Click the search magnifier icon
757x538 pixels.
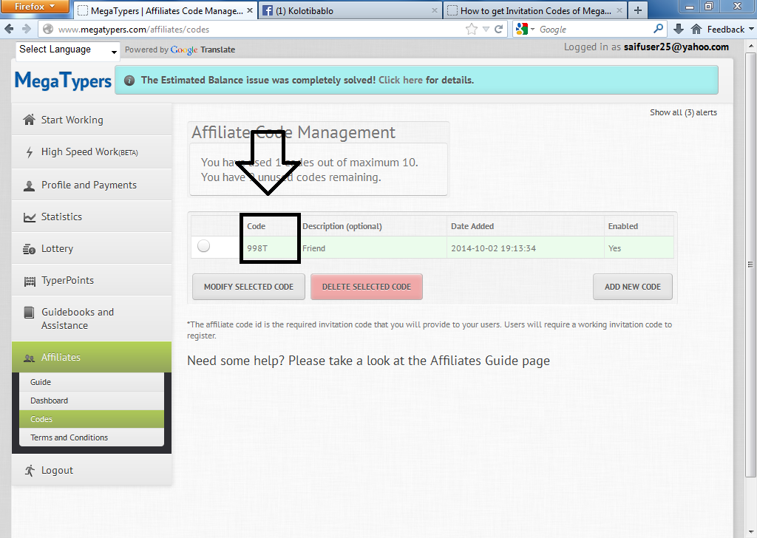pos(658,29)
